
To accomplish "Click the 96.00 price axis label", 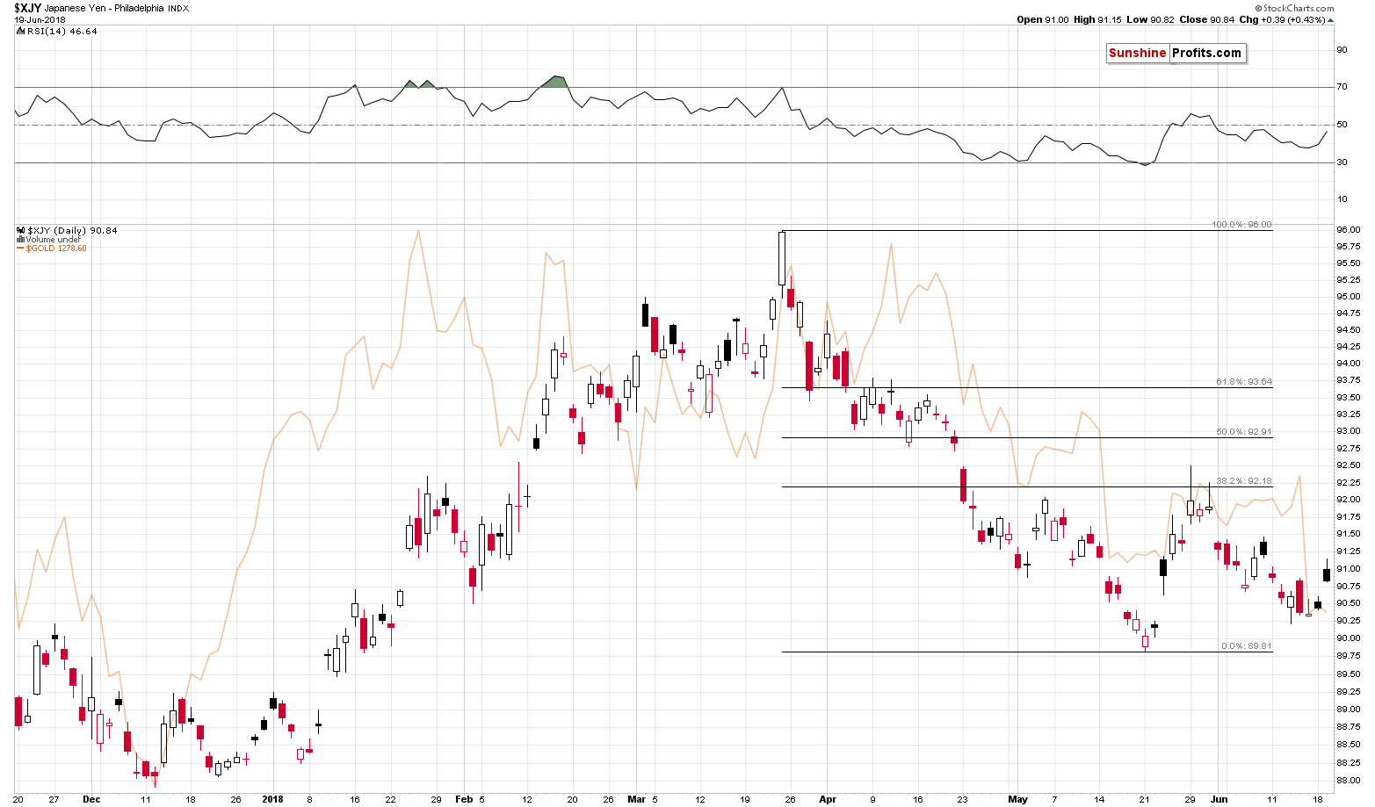I will point(1349,230).
